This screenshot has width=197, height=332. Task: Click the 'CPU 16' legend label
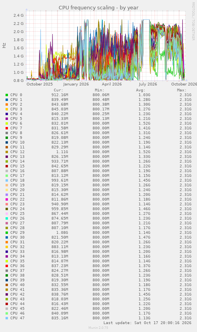coord(17,171)
